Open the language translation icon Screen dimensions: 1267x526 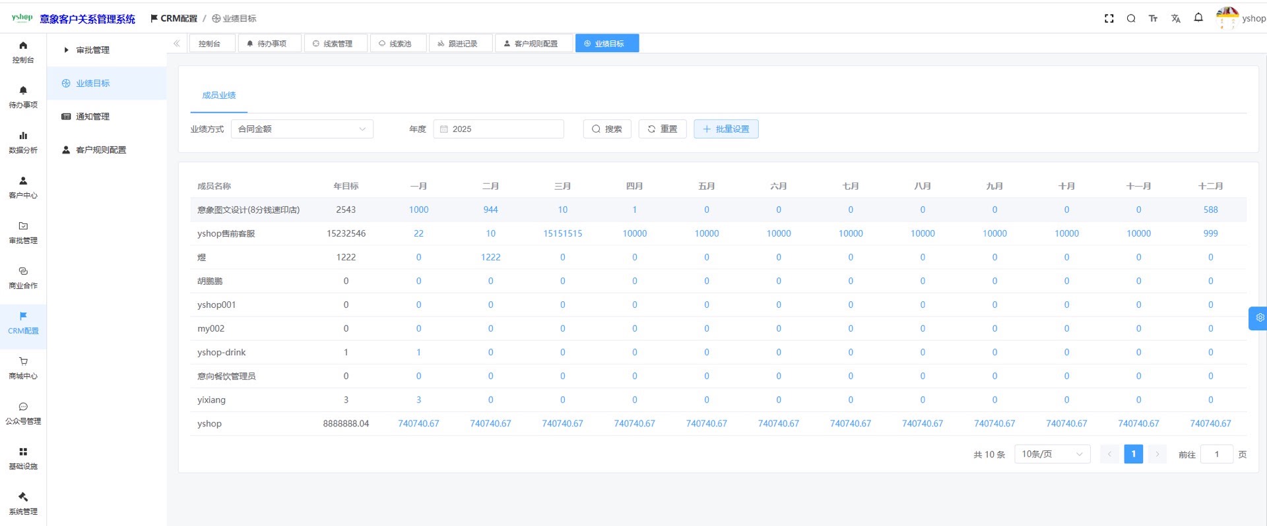tap(1175, 18)
